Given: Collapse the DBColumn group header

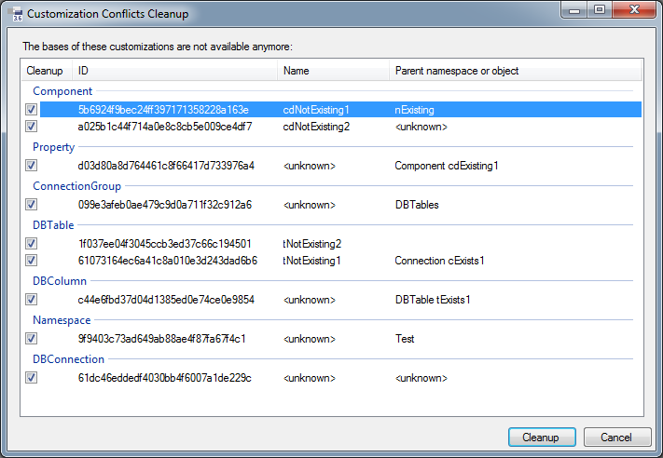Looking at the screenshot, I should 60,281.
